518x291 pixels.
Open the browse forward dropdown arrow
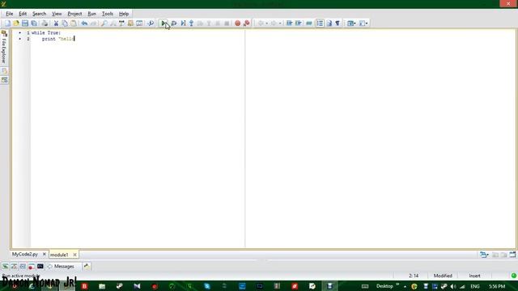click(280, 23)
